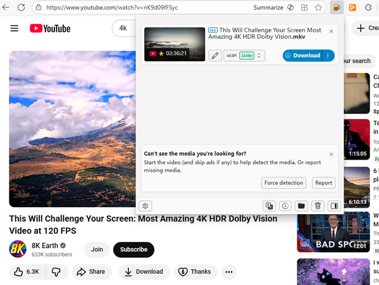Click the Join button

pos(97,250)
